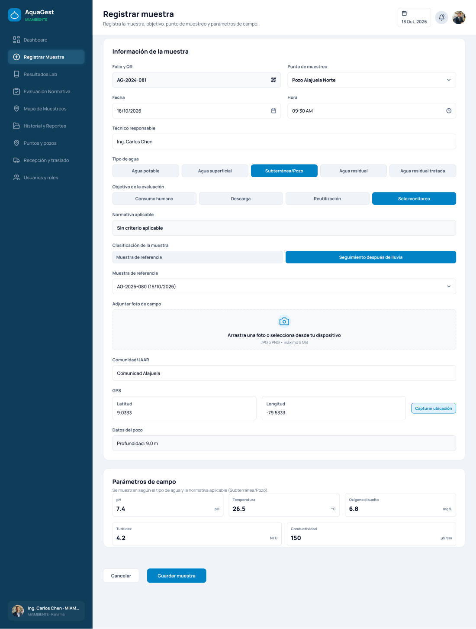The height and width of the screenshot is (629, 476).
Task: Click the Folio y QR input AG-2024-081
Action: point(196,80)
